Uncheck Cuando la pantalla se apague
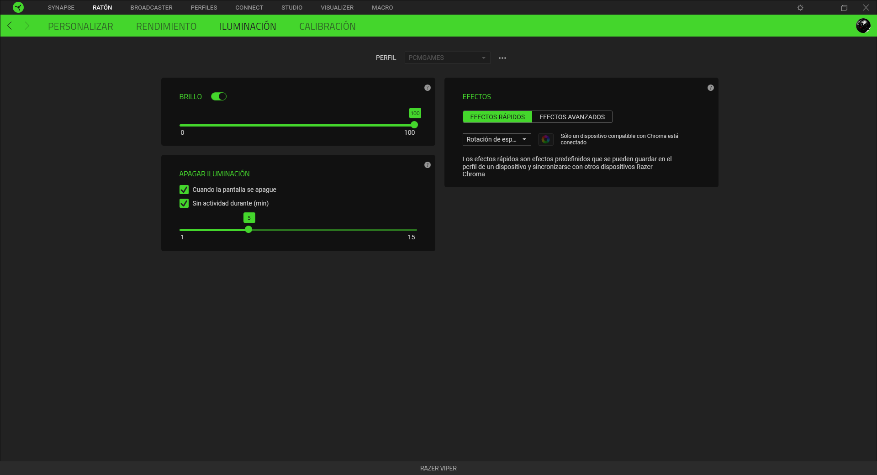 pos(184,190)
